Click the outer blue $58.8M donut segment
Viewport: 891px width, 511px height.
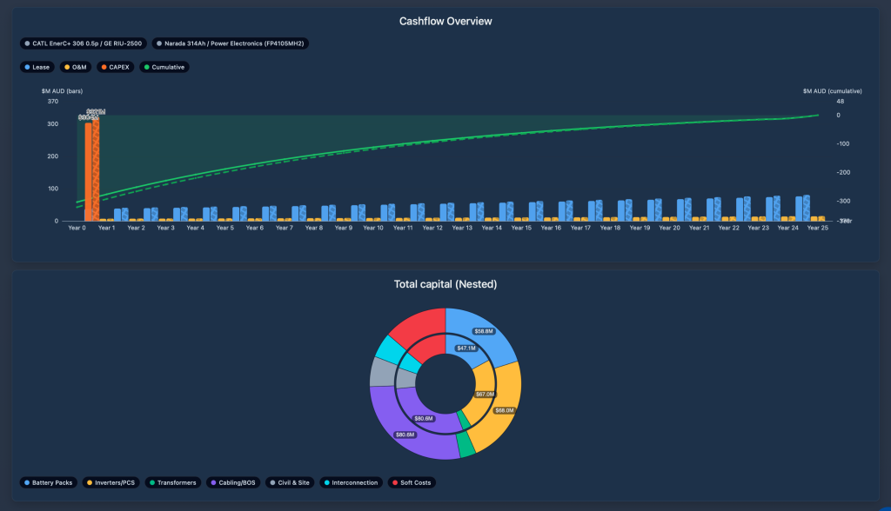(487, 330)
